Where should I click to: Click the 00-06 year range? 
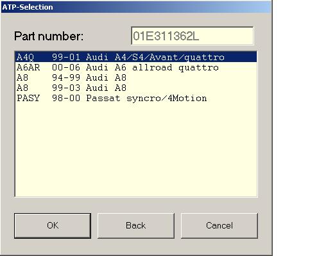click(x=66, y=67)
